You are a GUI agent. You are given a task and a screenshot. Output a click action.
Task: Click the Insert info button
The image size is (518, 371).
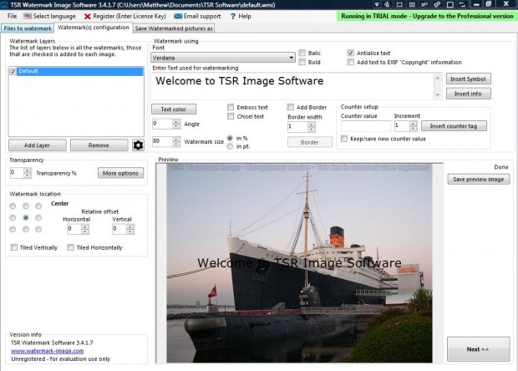[469, 94]
